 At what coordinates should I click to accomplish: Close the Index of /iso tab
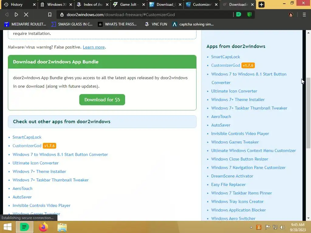coord(107,5)
